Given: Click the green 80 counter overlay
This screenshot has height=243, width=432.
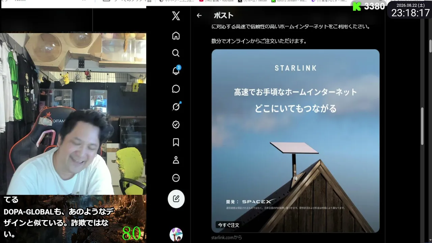Looking at the screenshot, I should [x=131, y=233].
